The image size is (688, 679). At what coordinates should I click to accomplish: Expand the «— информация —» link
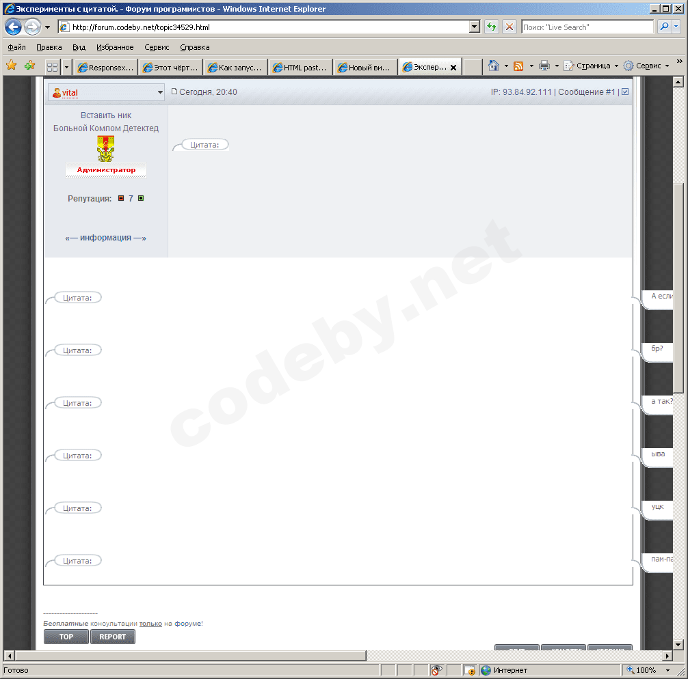pyautogui.click(x=106, y=238)
